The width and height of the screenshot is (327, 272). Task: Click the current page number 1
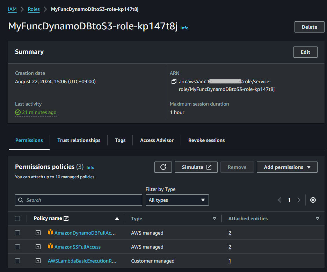click(289, 200)
